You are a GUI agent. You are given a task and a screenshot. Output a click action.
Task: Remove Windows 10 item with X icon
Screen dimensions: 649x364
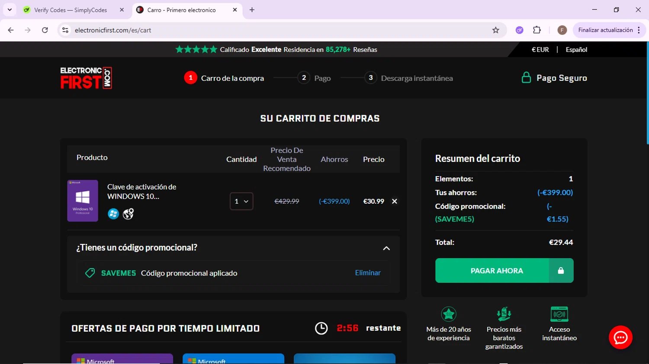[x=394, y=201]
